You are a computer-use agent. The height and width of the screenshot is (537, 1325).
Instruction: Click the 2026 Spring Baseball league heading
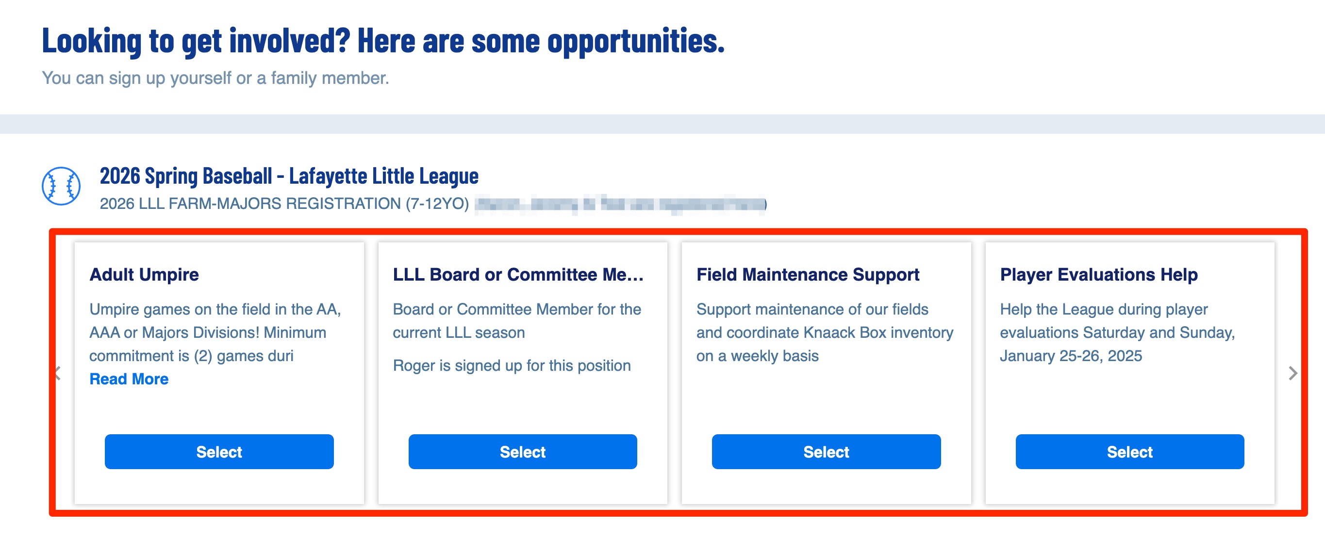(x=289, y=176)
